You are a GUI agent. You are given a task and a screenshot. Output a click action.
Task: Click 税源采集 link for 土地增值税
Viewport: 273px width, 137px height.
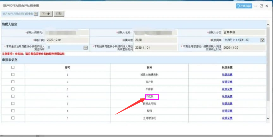point(227,118)
